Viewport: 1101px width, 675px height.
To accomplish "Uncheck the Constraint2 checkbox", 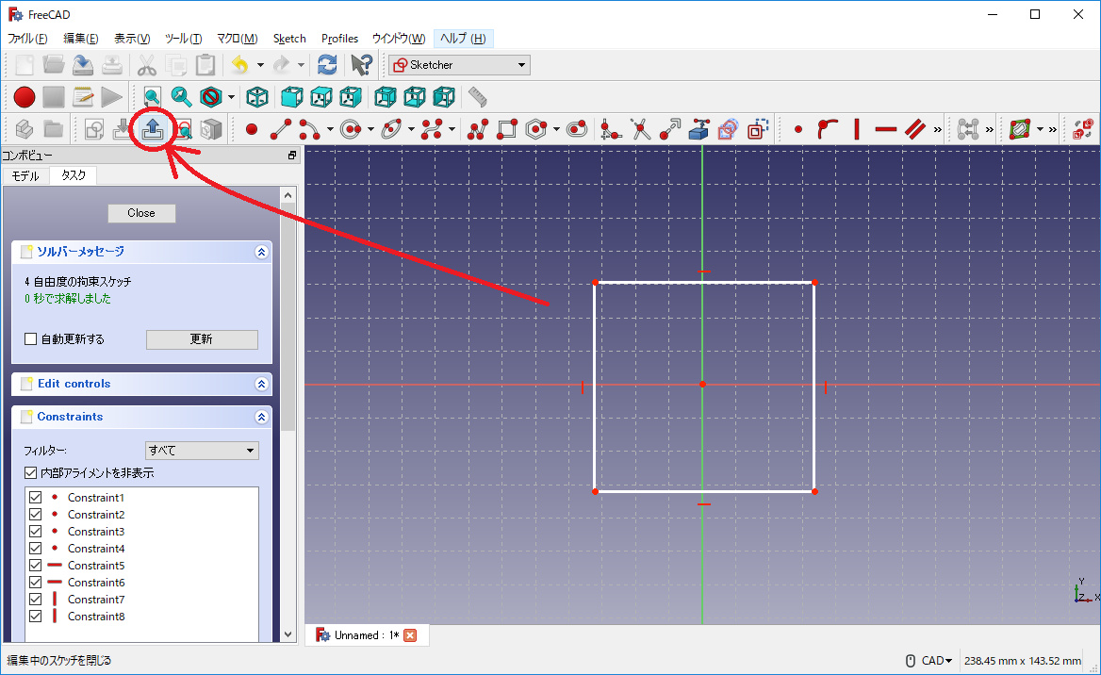I will coord(35,514).
